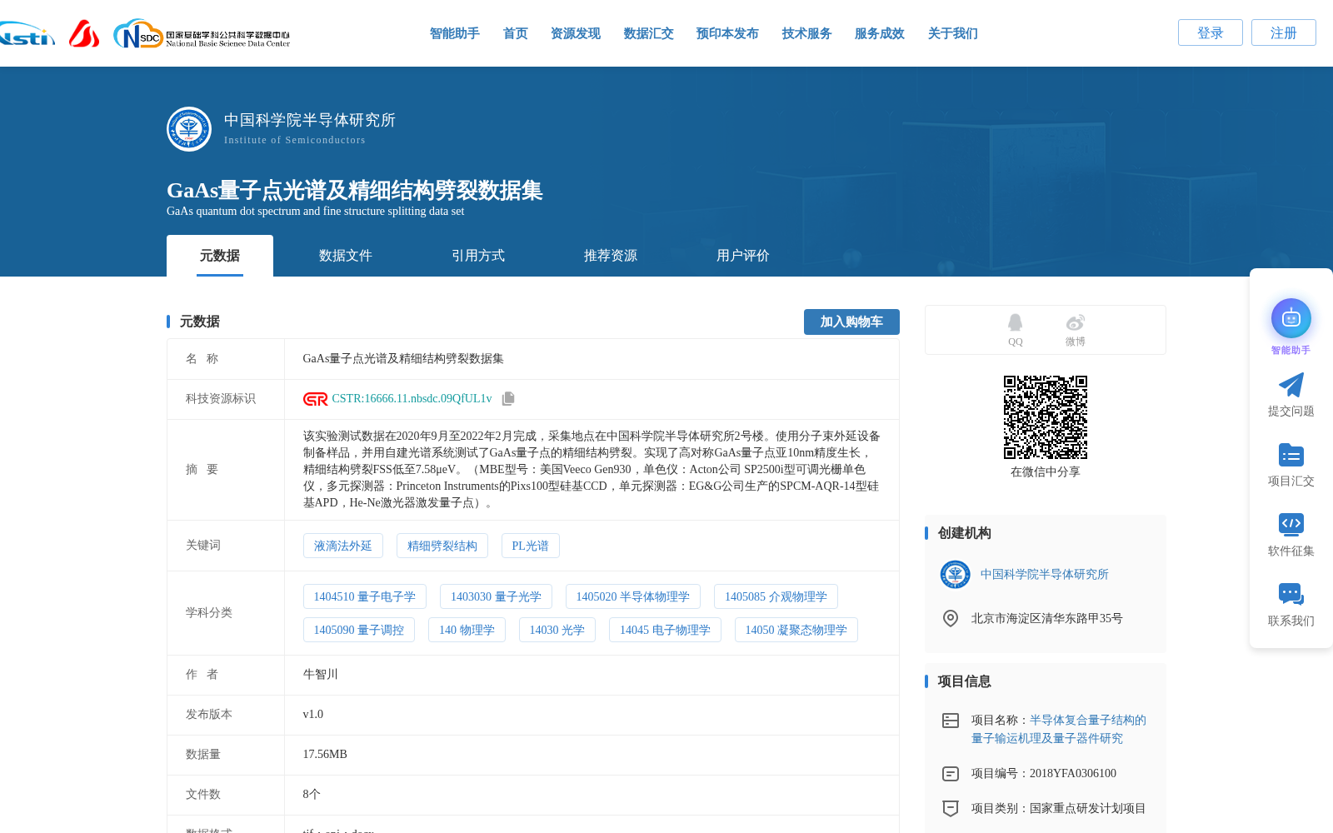
Task: Share via the QQ icon
Action: [x=1015, y=322]
